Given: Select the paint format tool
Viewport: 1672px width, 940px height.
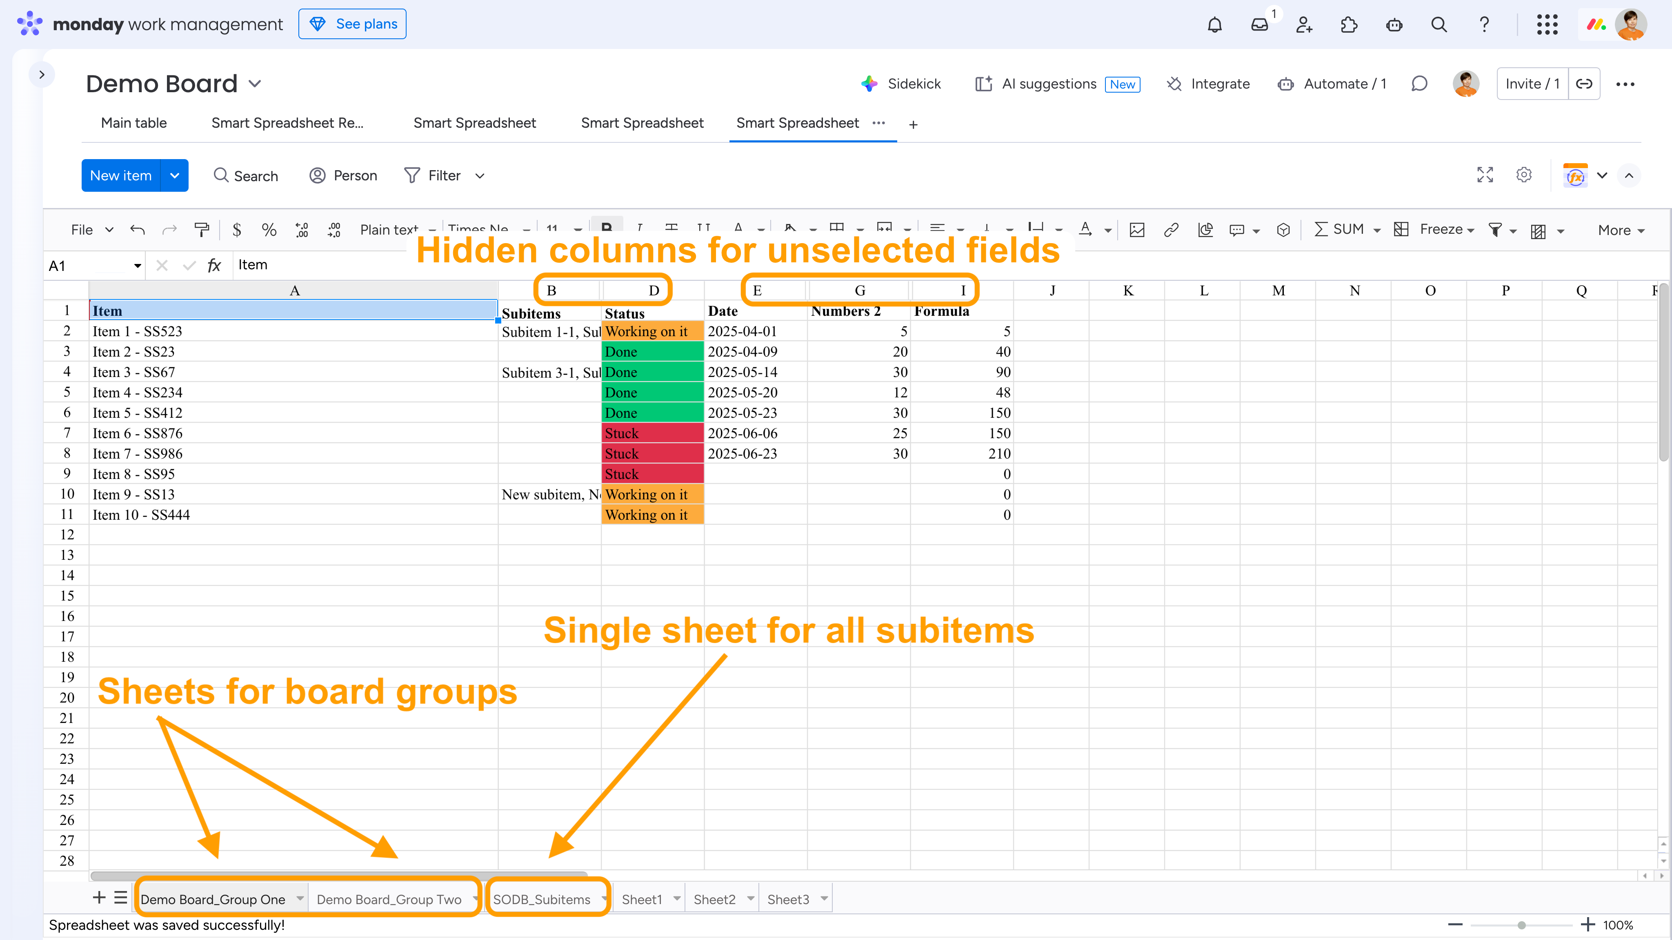Looking at the screenshot, I should click(x=201, y=230).
